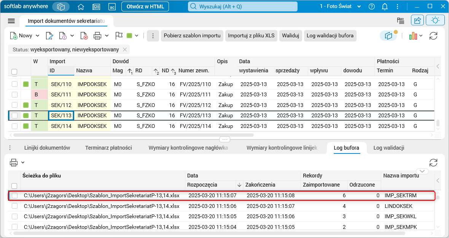
Task: Click the document info icon
Action: [x=63, y=36]
